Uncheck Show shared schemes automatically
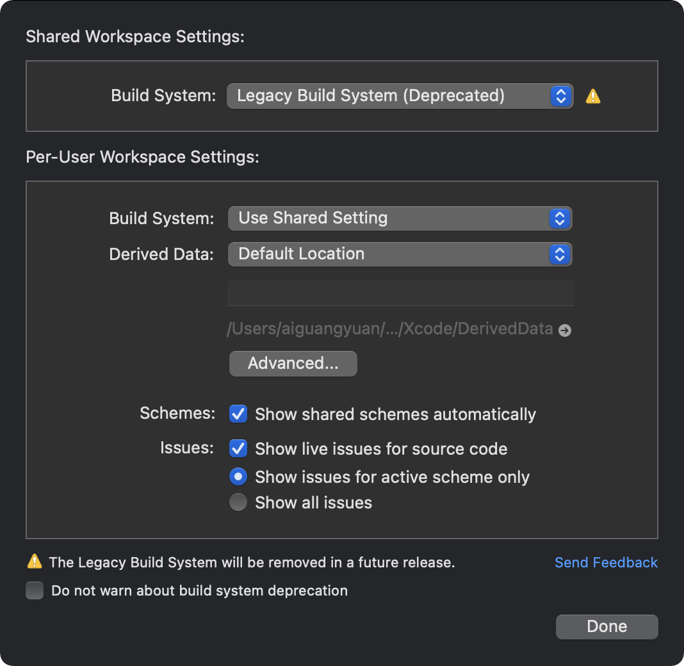 click(x=238, y=414)
